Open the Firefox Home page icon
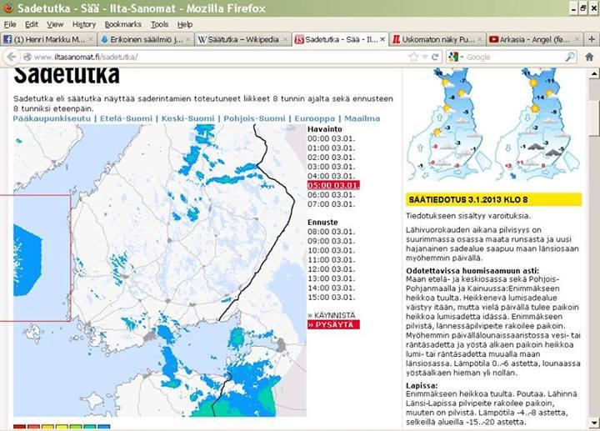 (x=589, y=57)
